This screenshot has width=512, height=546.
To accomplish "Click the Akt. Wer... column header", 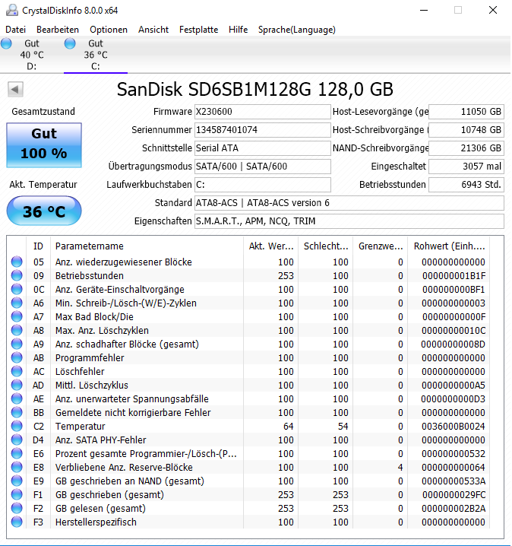I will [x=271, y=246].
